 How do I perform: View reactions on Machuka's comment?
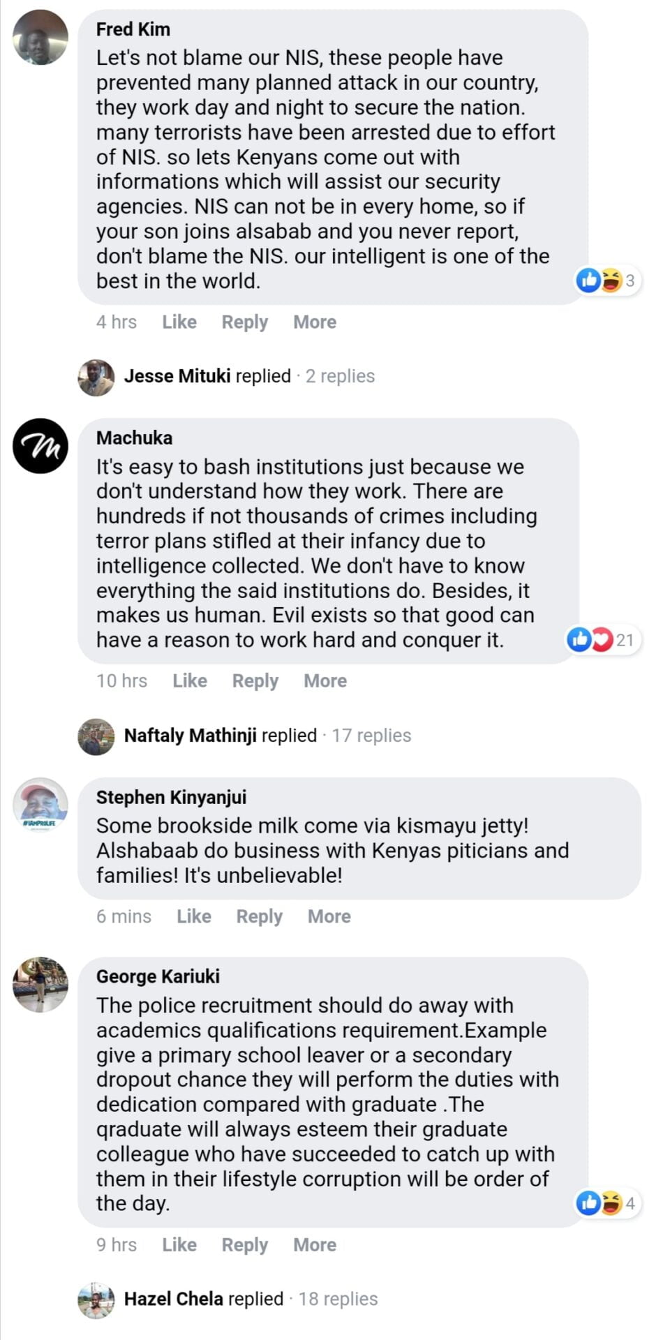(x=600, y=639)
